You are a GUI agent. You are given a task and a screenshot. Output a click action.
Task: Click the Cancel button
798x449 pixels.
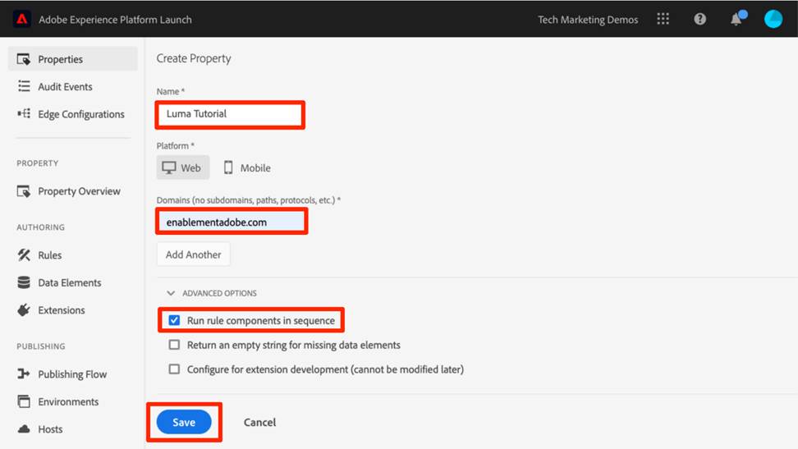tap(259, 422)
